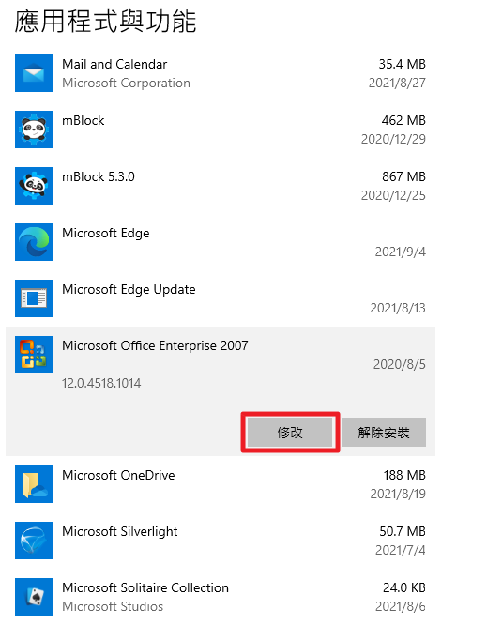Click the 24.0 KB size for Solitaire
Image resolution: width=502 pixels, height=625 pixels.
coord(404,587)
